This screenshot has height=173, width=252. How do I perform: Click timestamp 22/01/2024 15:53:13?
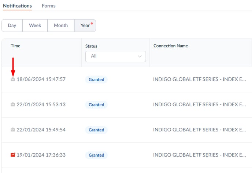[41, 104]
